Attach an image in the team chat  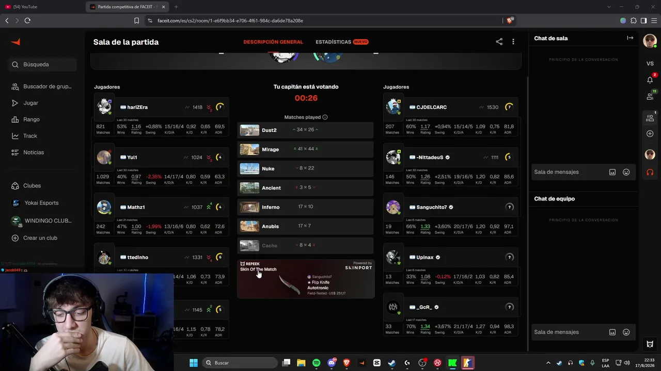tap(612, 332)
